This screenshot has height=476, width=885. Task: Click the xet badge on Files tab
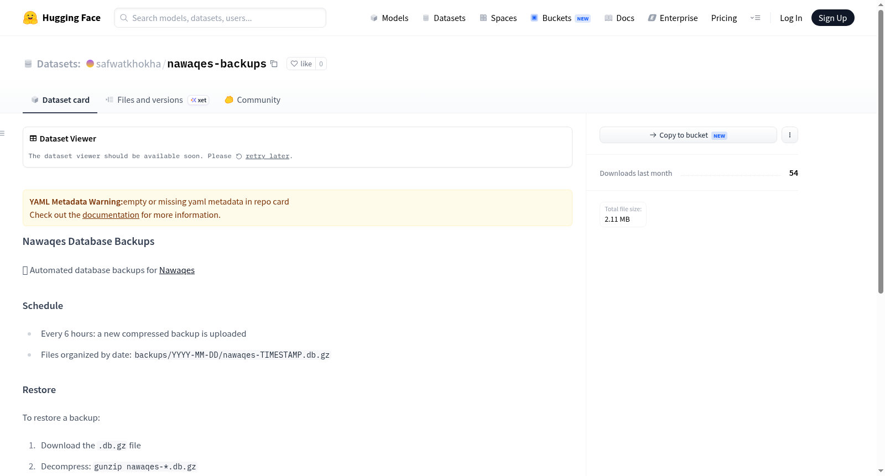199,100
